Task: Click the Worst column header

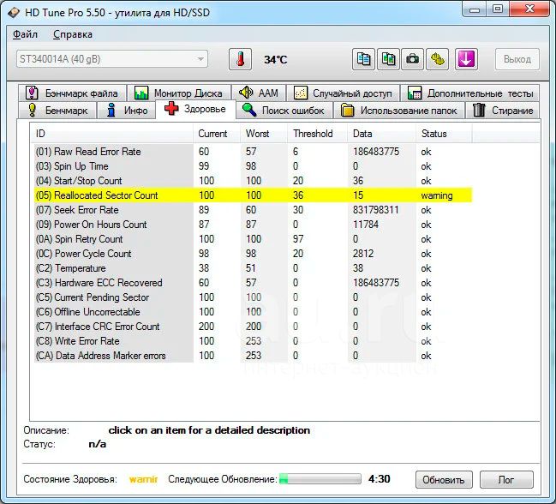Action: pos(264,134)
